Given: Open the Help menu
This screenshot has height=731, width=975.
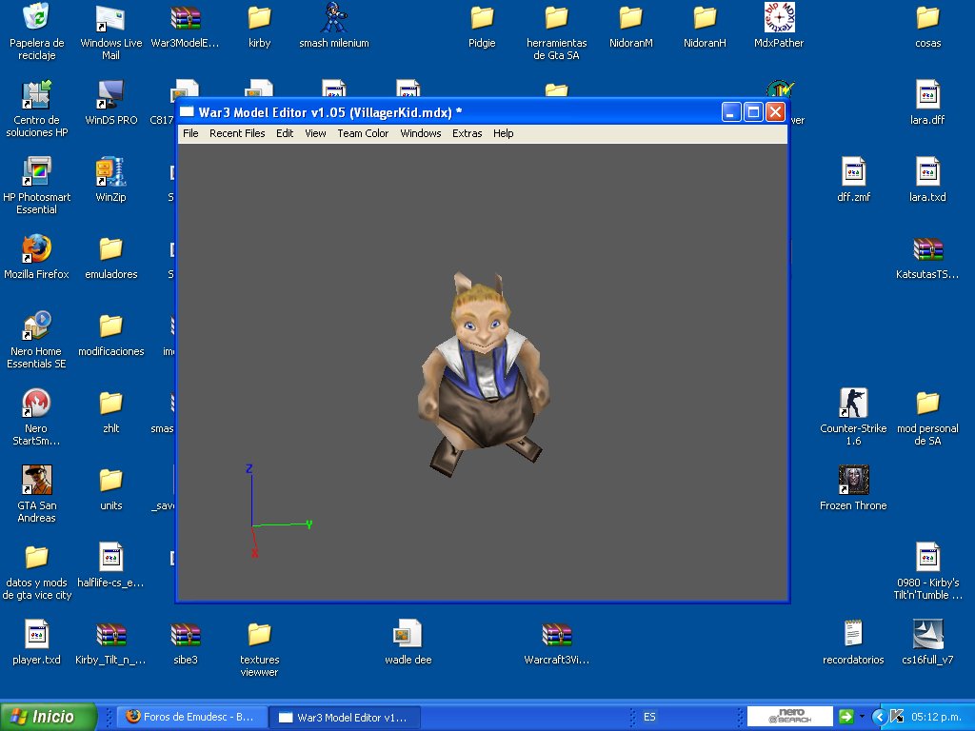Looking at the screenshot, I should point(503,133).
